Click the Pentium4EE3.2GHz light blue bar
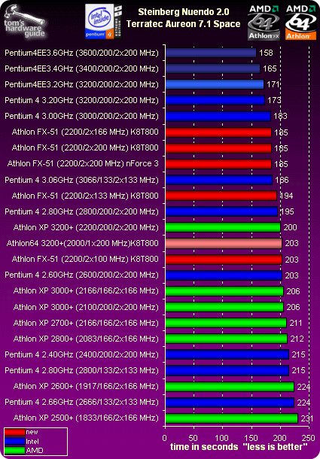 click(x=215, y=84)
